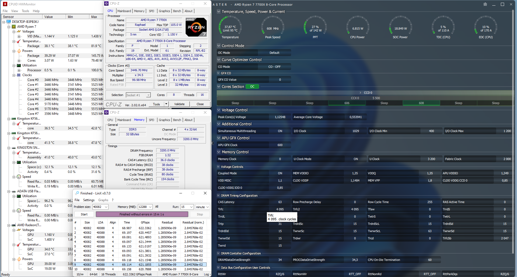
Task: Click the Utilization icon under ADATA USB Flash
Action: [x=19, y=196]
